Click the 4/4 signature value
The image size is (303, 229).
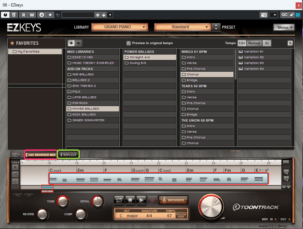click(149, 216)
